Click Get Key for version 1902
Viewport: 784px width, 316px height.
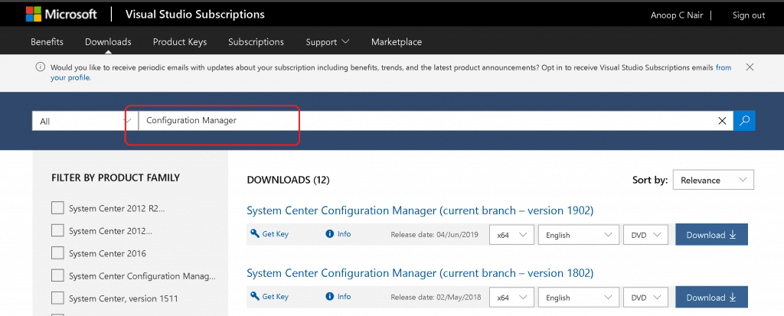269,233
